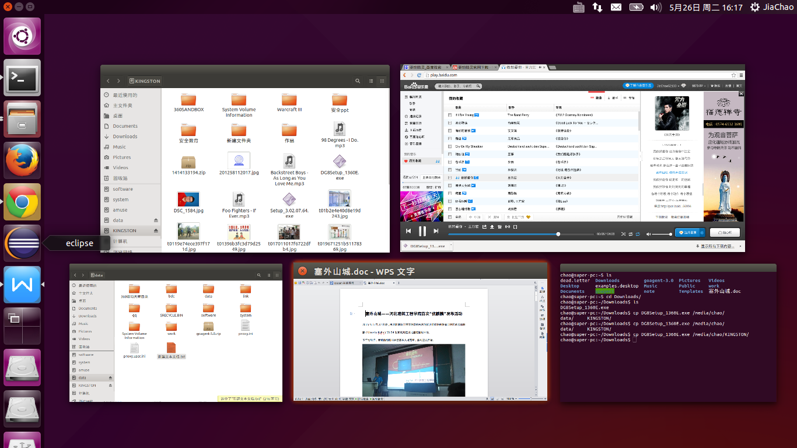Image resolution: width=797 pixels, height=448 pixels.
Task: Open the JiaChao session menu in top panel
Action: [x=772, y=7]
